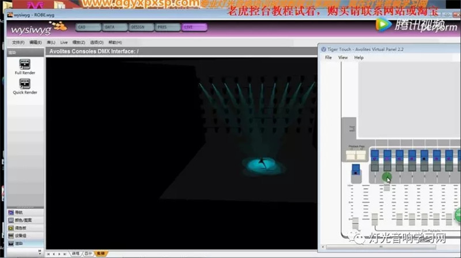Open the 编辑(E) menu
This screenshot has width=461, height=258.
[36, 43]
